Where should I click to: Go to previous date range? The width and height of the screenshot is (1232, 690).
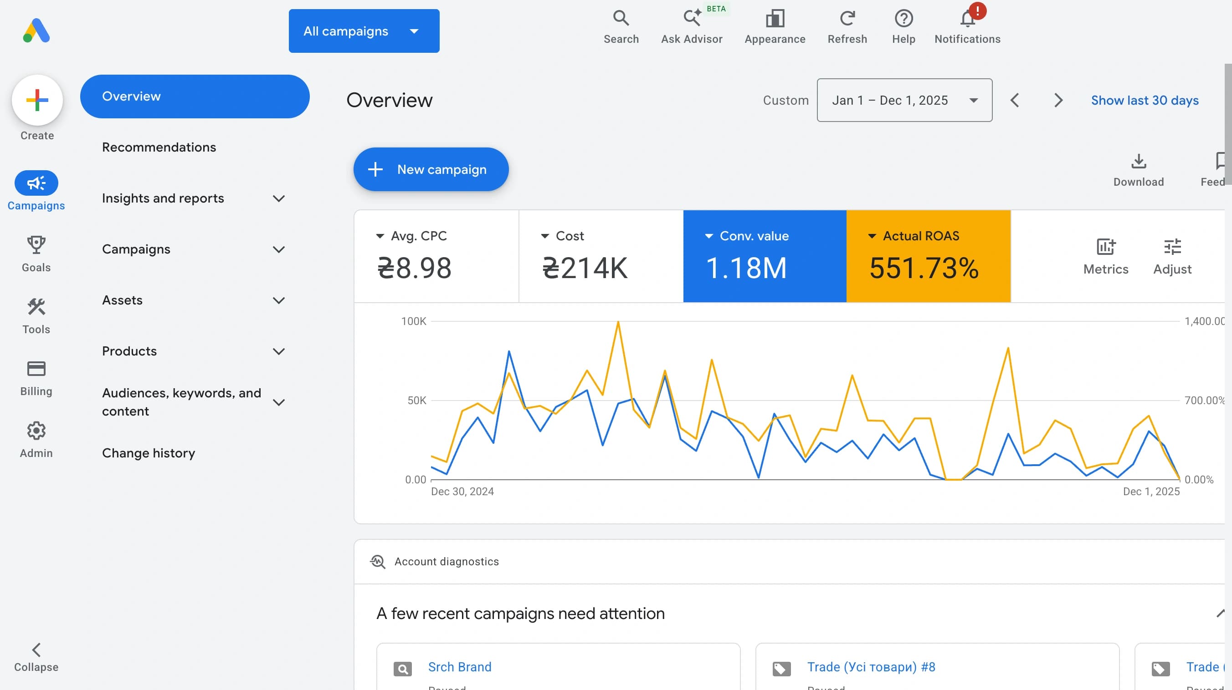[x=1014, y=100]
